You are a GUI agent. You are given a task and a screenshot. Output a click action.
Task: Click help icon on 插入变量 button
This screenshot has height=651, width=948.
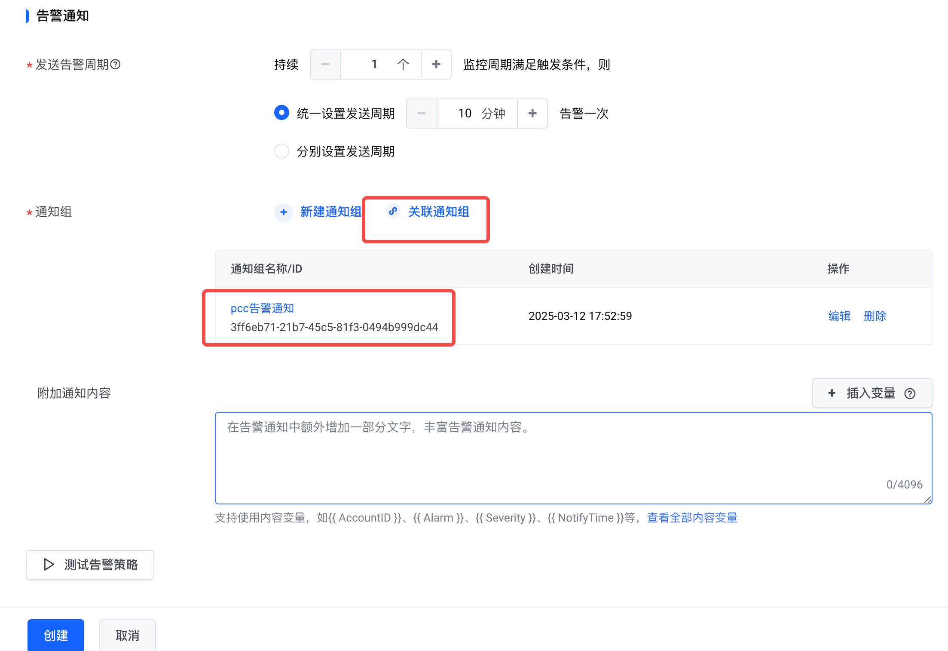pos(910,393)
